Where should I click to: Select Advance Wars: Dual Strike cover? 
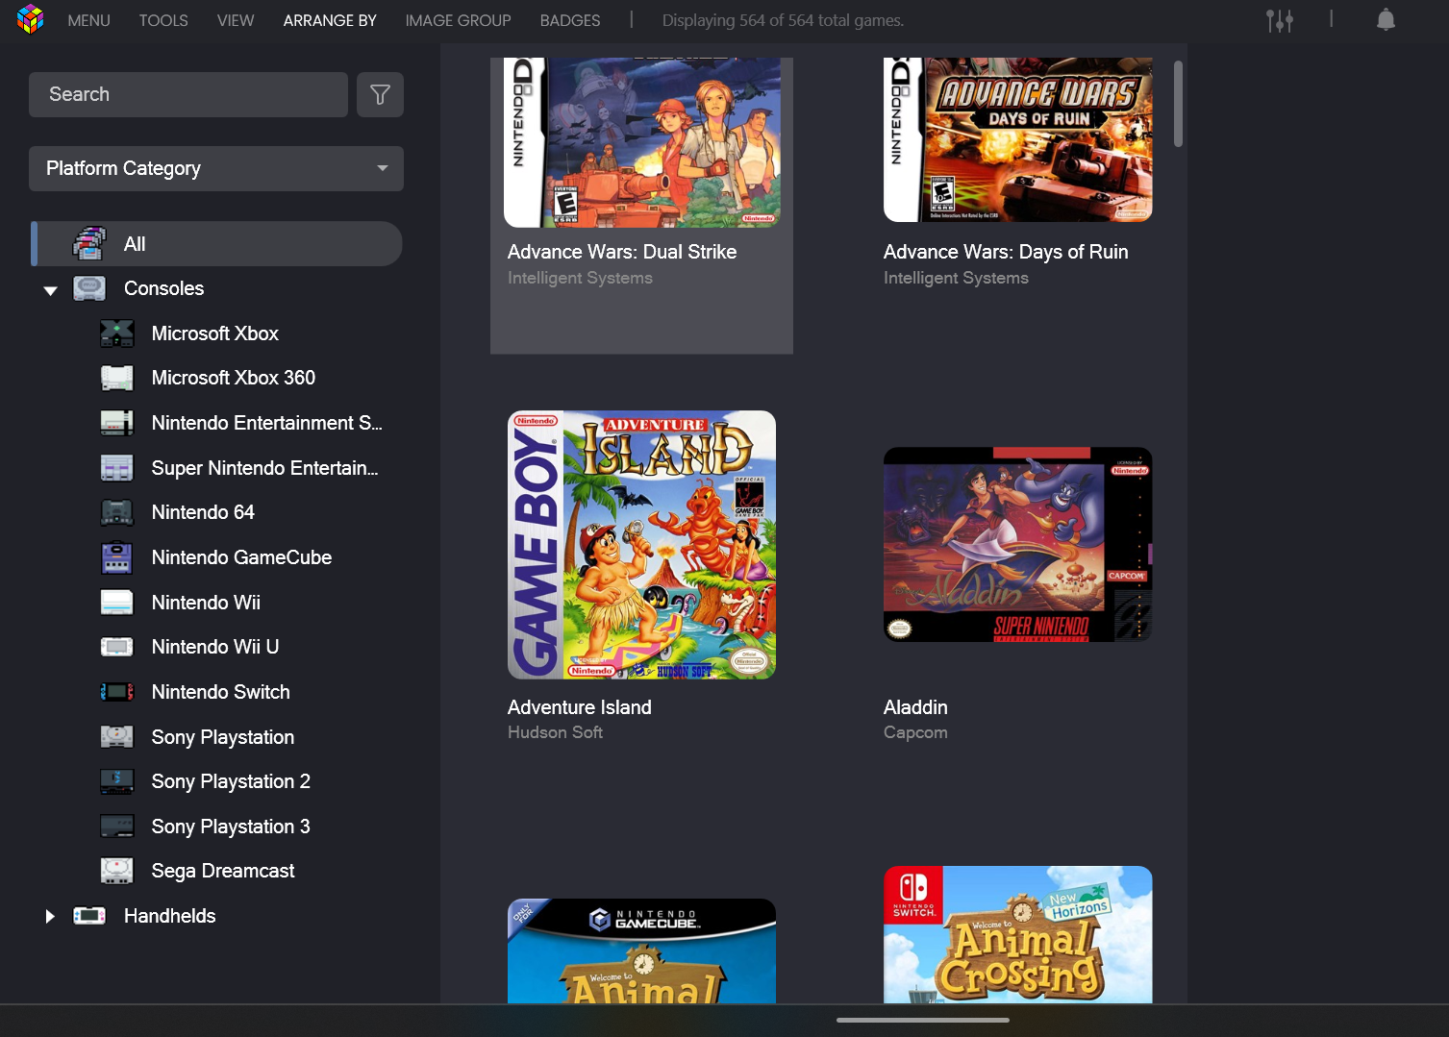click(642, 142)
